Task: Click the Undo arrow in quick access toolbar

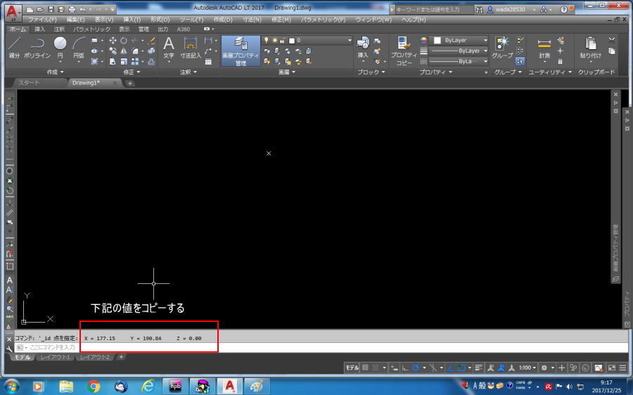Action: [x=82, y=9]
